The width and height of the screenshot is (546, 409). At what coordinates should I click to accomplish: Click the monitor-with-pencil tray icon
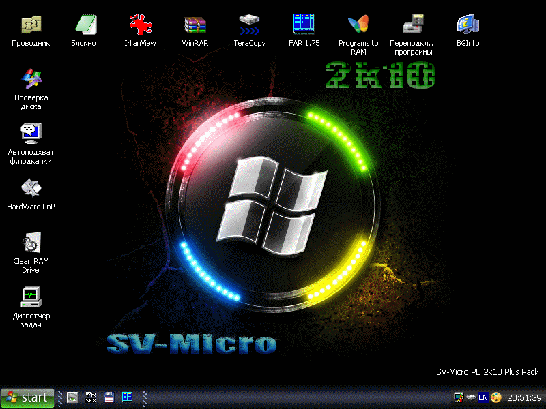pos(459,397)
